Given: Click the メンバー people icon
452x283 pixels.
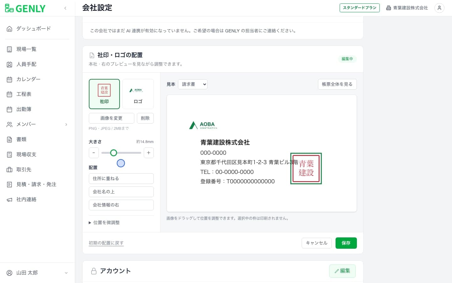Looking at the screenshot, I should (x=9, y=125).
